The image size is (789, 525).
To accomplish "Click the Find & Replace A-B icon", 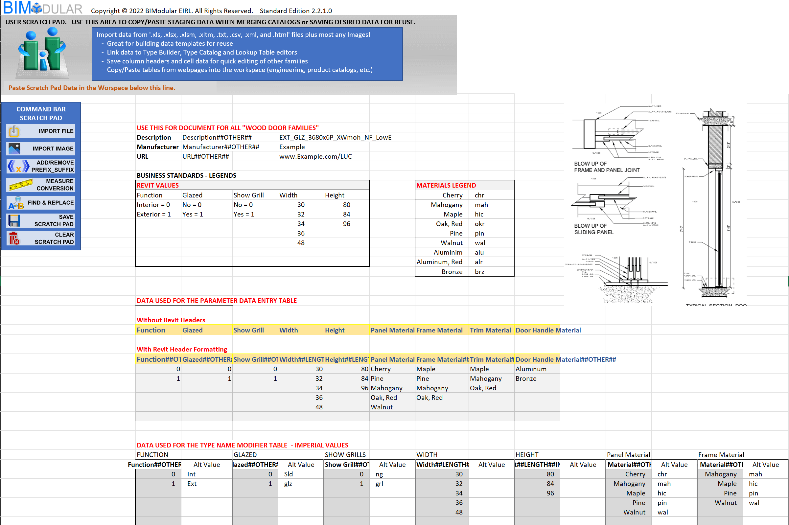I will [x=16, y=203].
